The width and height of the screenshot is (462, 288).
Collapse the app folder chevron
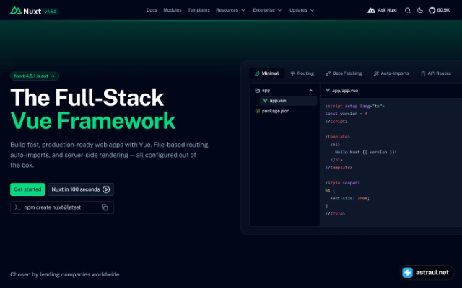[311, 91]
